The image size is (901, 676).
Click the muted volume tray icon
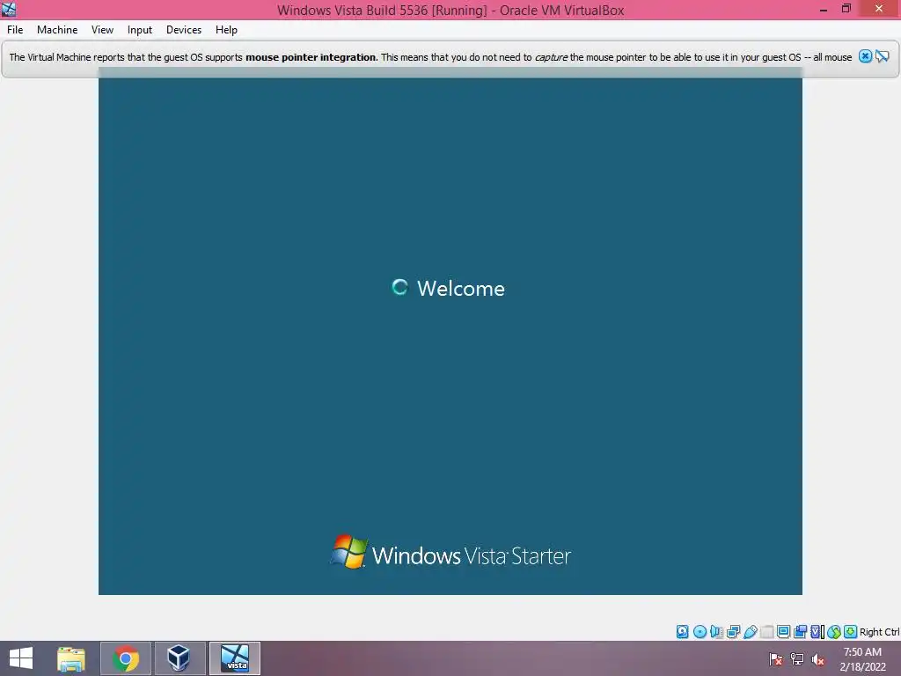pos(817,659)
